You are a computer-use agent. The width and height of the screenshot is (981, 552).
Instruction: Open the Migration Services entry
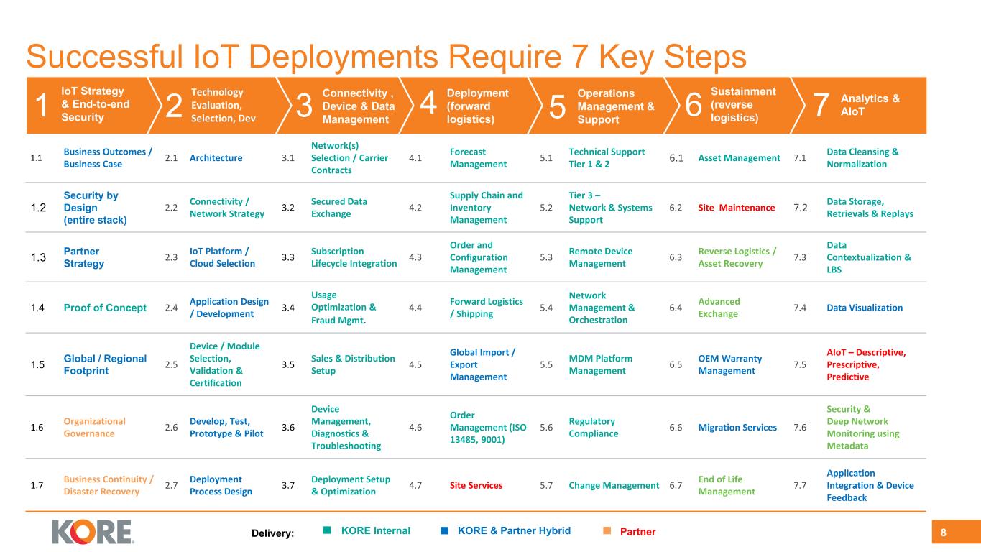tap(737, 427)
